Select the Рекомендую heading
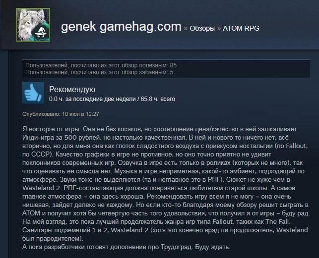This screenshot has width=319, height=258. click(72, 90)
